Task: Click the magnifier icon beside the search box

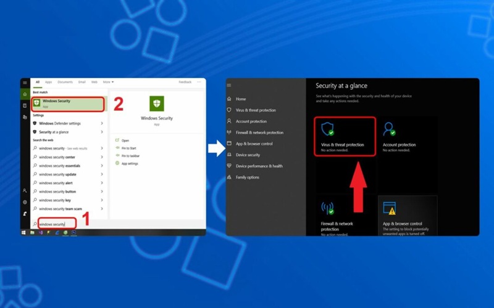Action: tap(35, 224)
